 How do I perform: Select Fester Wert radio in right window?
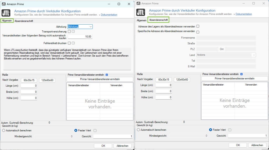pyautogui.click(x=210, y=130)
